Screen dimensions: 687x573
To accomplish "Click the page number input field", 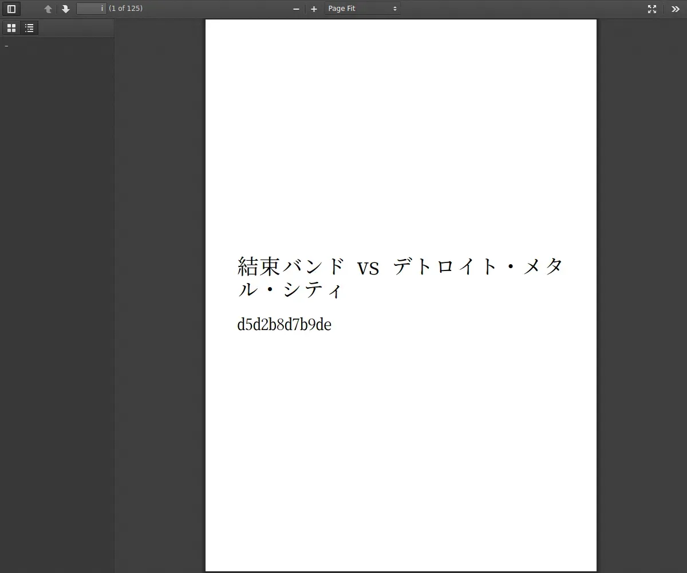I will (x=92, y=9).
